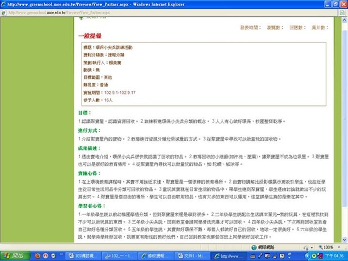Switch to the 102專訪 Word taskbar window

(84, 256)
